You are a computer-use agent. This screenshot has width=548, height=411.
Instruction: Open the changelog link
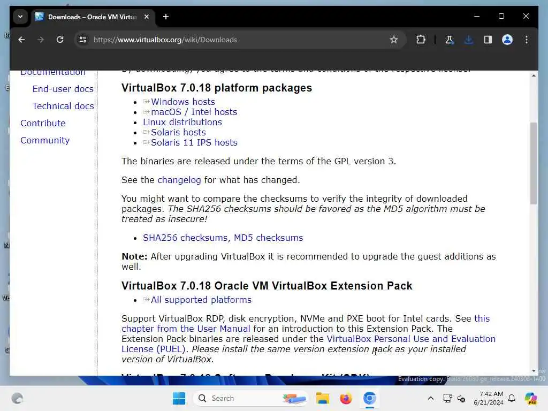(179, 180)
